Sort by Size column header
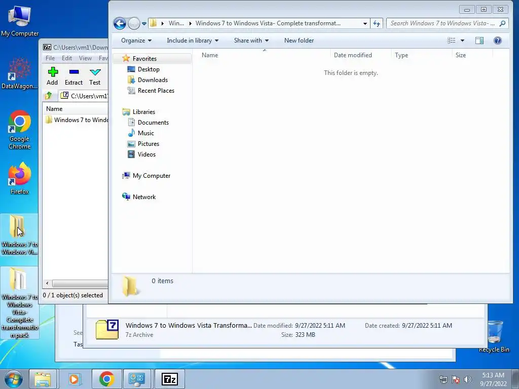Viewport: 519px width, 389px height. click(472, 55)
